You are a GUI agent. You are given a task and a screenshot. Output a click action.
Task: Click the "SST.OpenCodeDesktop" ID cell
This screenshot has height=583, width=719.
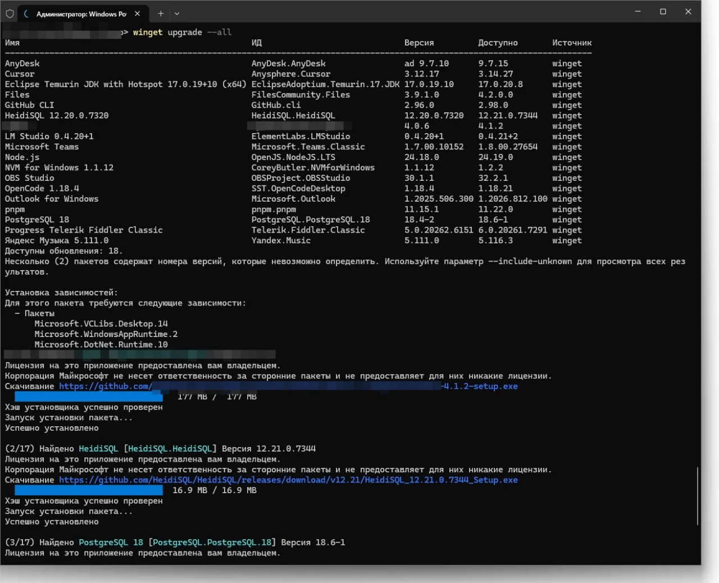click(x=298, y=188)
